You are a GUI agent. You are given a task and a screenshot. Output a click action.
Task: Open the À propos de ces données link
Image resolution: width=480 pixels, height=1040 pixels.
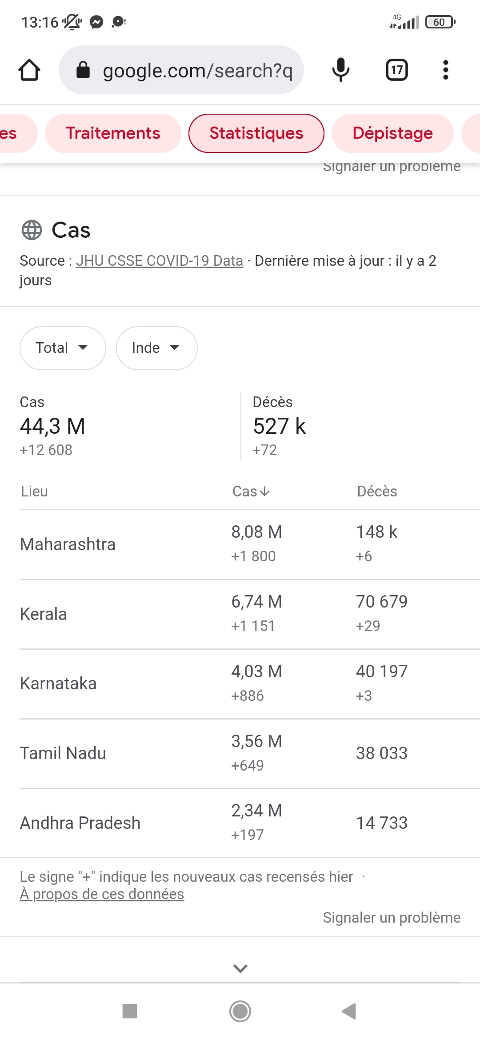[x=102, y=894]
